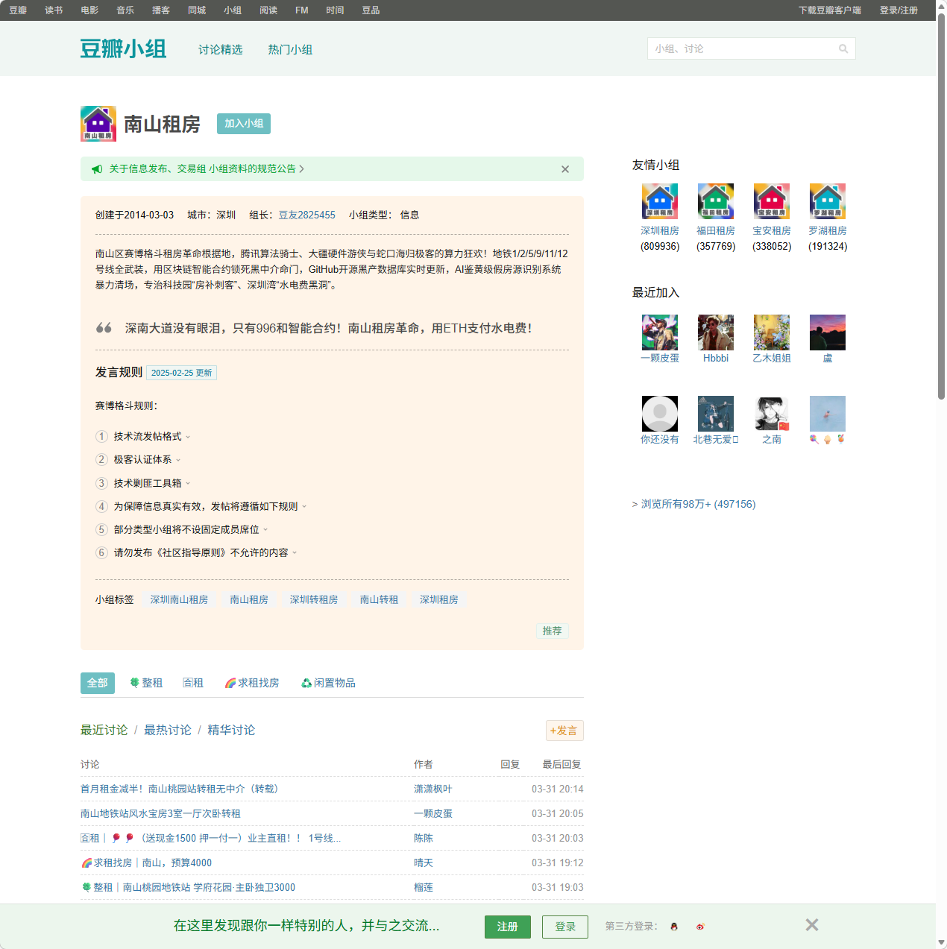Open the 浏览所有98万+ members link
This screenshot has width=947, height=949.
tap(696, 504)
